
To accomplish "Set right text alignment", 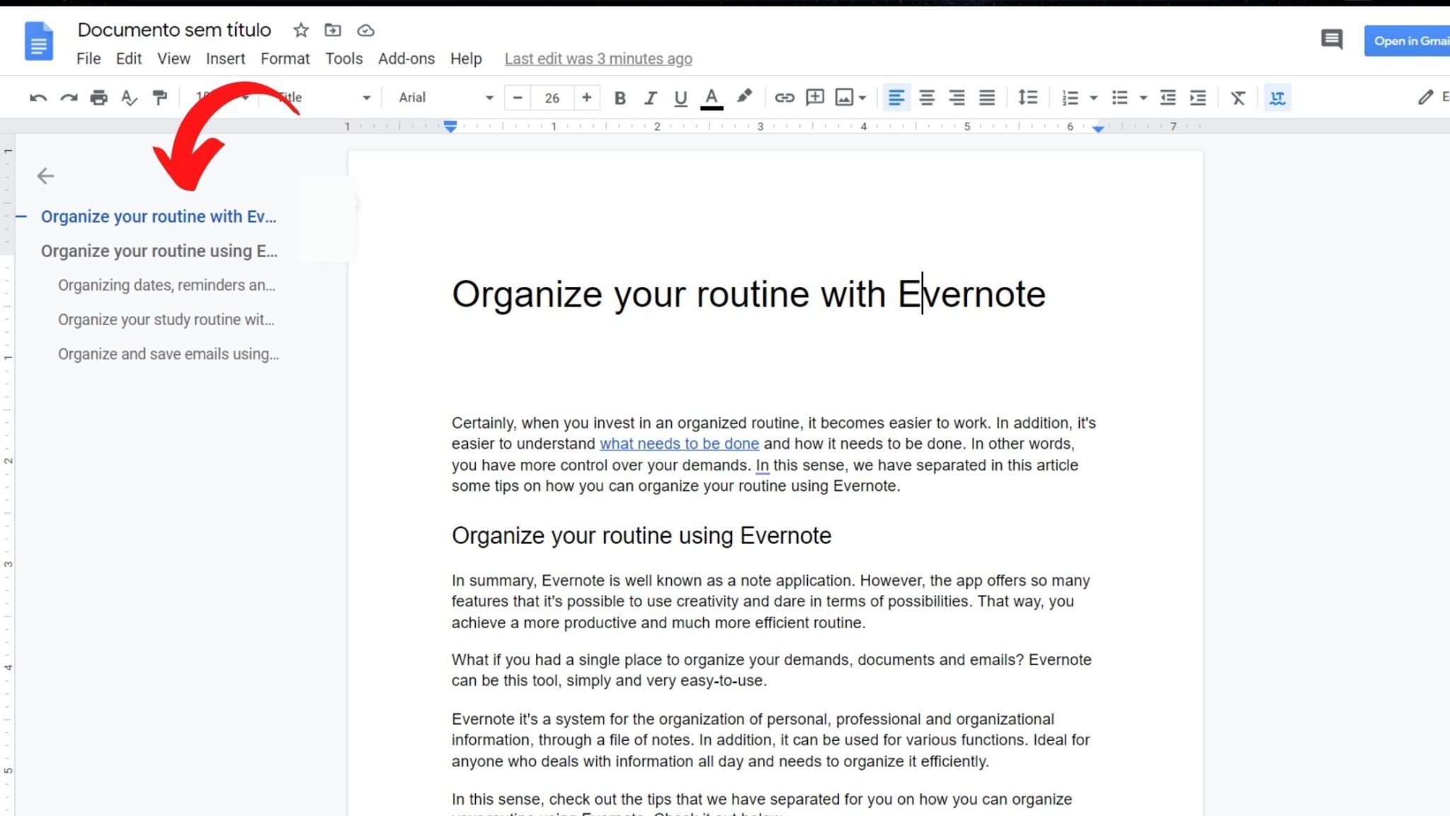I will [x=957, y=98].
